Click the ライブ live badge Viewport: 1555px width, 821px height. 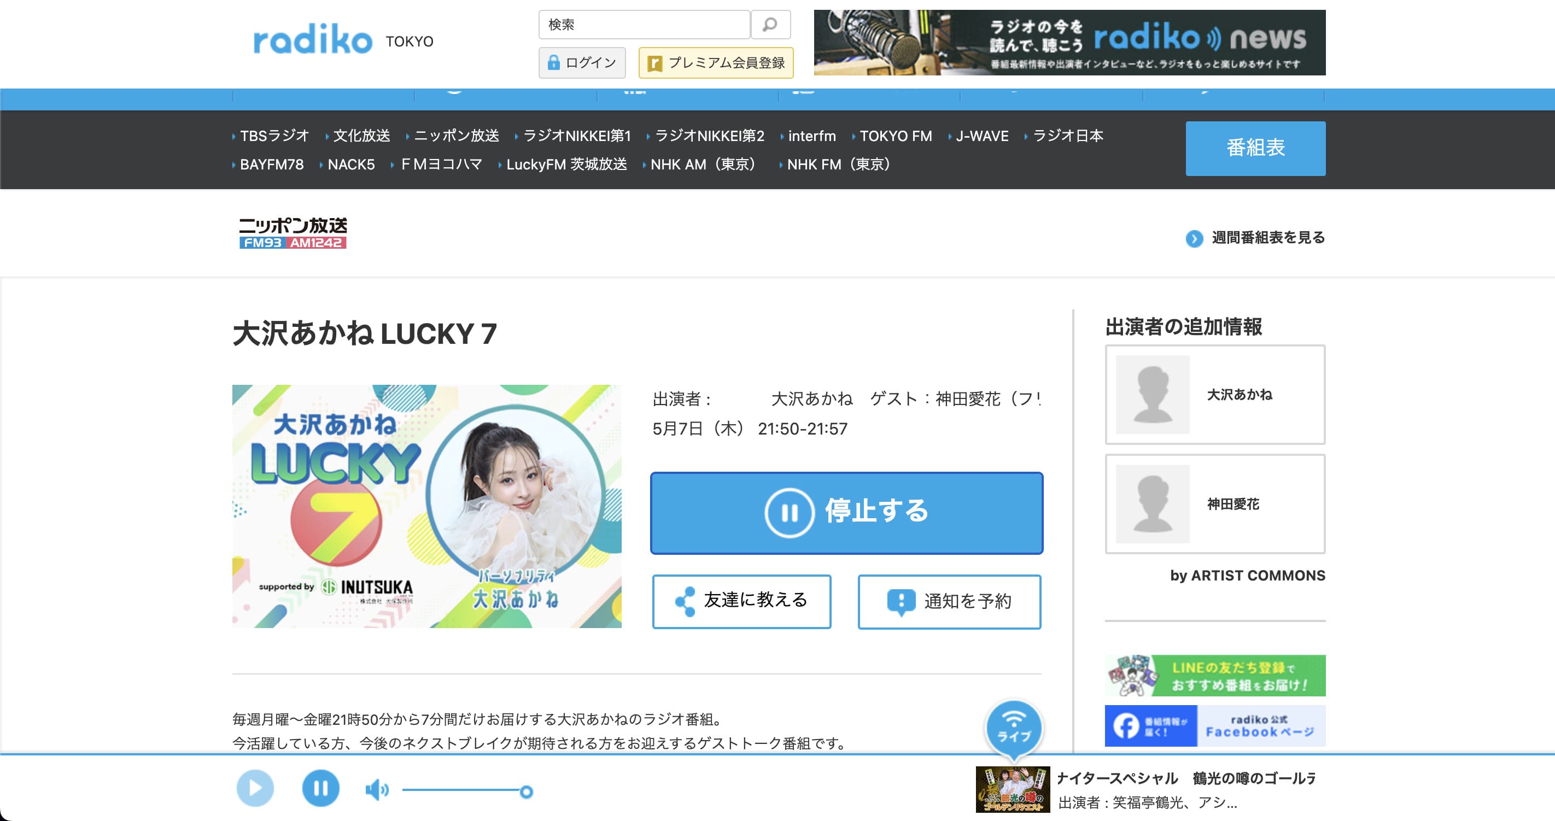(1014, 730)
